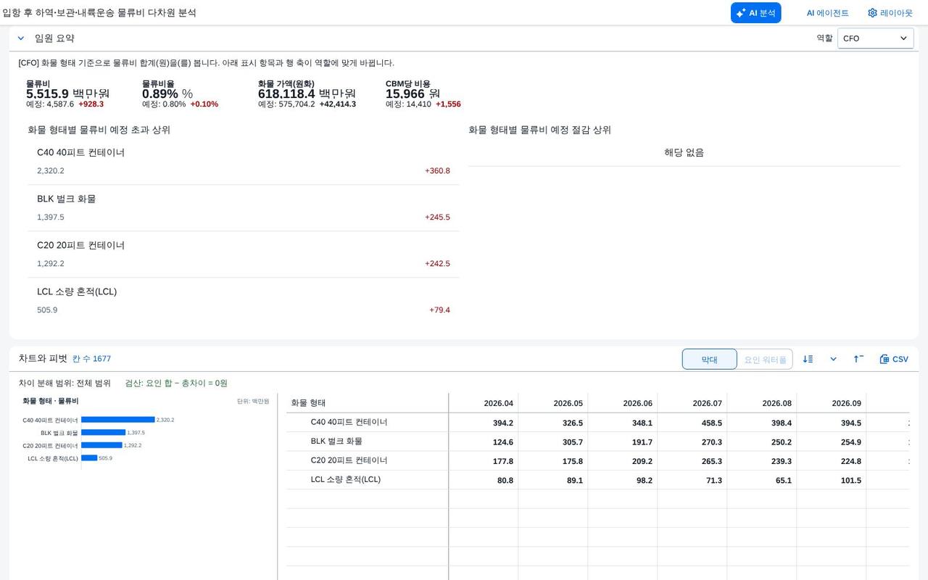Open the chevron dropdown beside sort icon
Viewport: 928px width, 580px height.
tap(833, 359)
